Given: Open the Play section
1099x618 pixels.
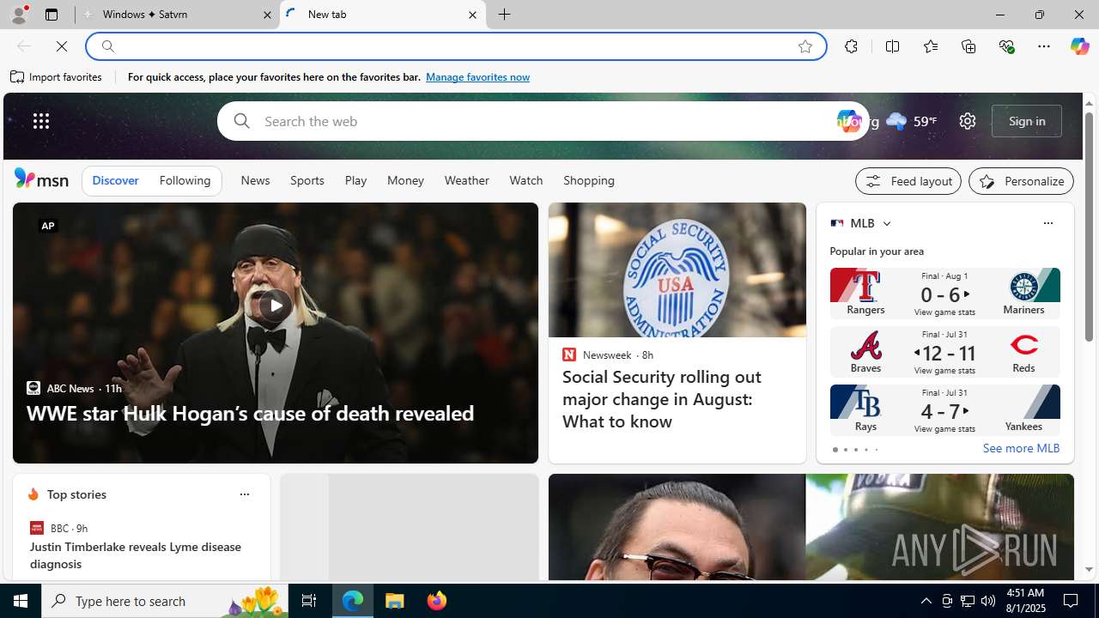Looking at the screenshot, I should pos(355,180).
